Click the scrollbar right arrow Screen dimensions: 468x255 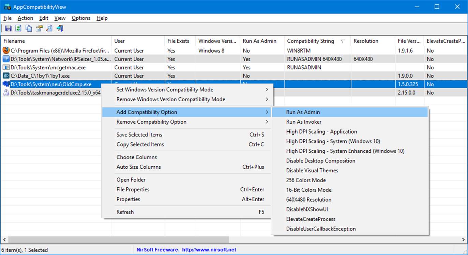click(x=463, y=240)
